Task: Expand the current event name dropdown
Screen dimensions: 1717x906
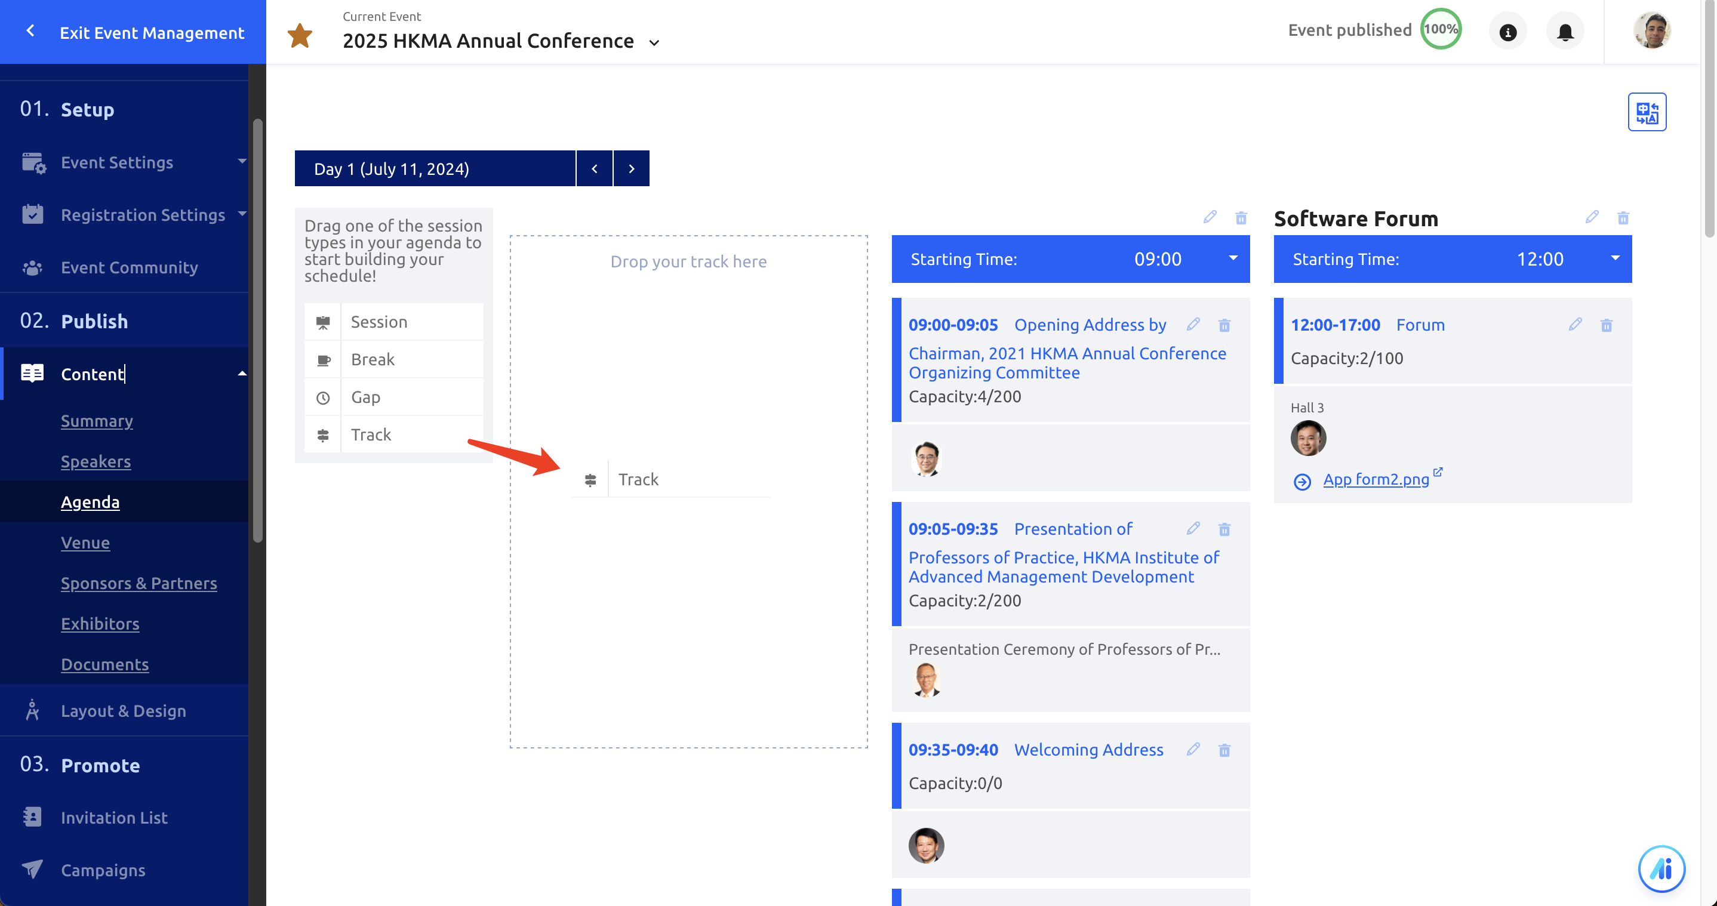Action: point(654,42)
